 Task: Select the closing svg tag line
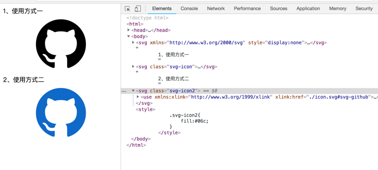pyautogui.click(x=144, y=103)
